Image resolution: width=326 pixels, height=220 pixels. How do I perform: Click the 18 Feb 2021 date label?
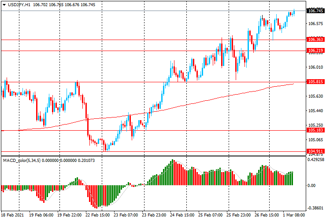pyautogui.click(x=12, y=215)
